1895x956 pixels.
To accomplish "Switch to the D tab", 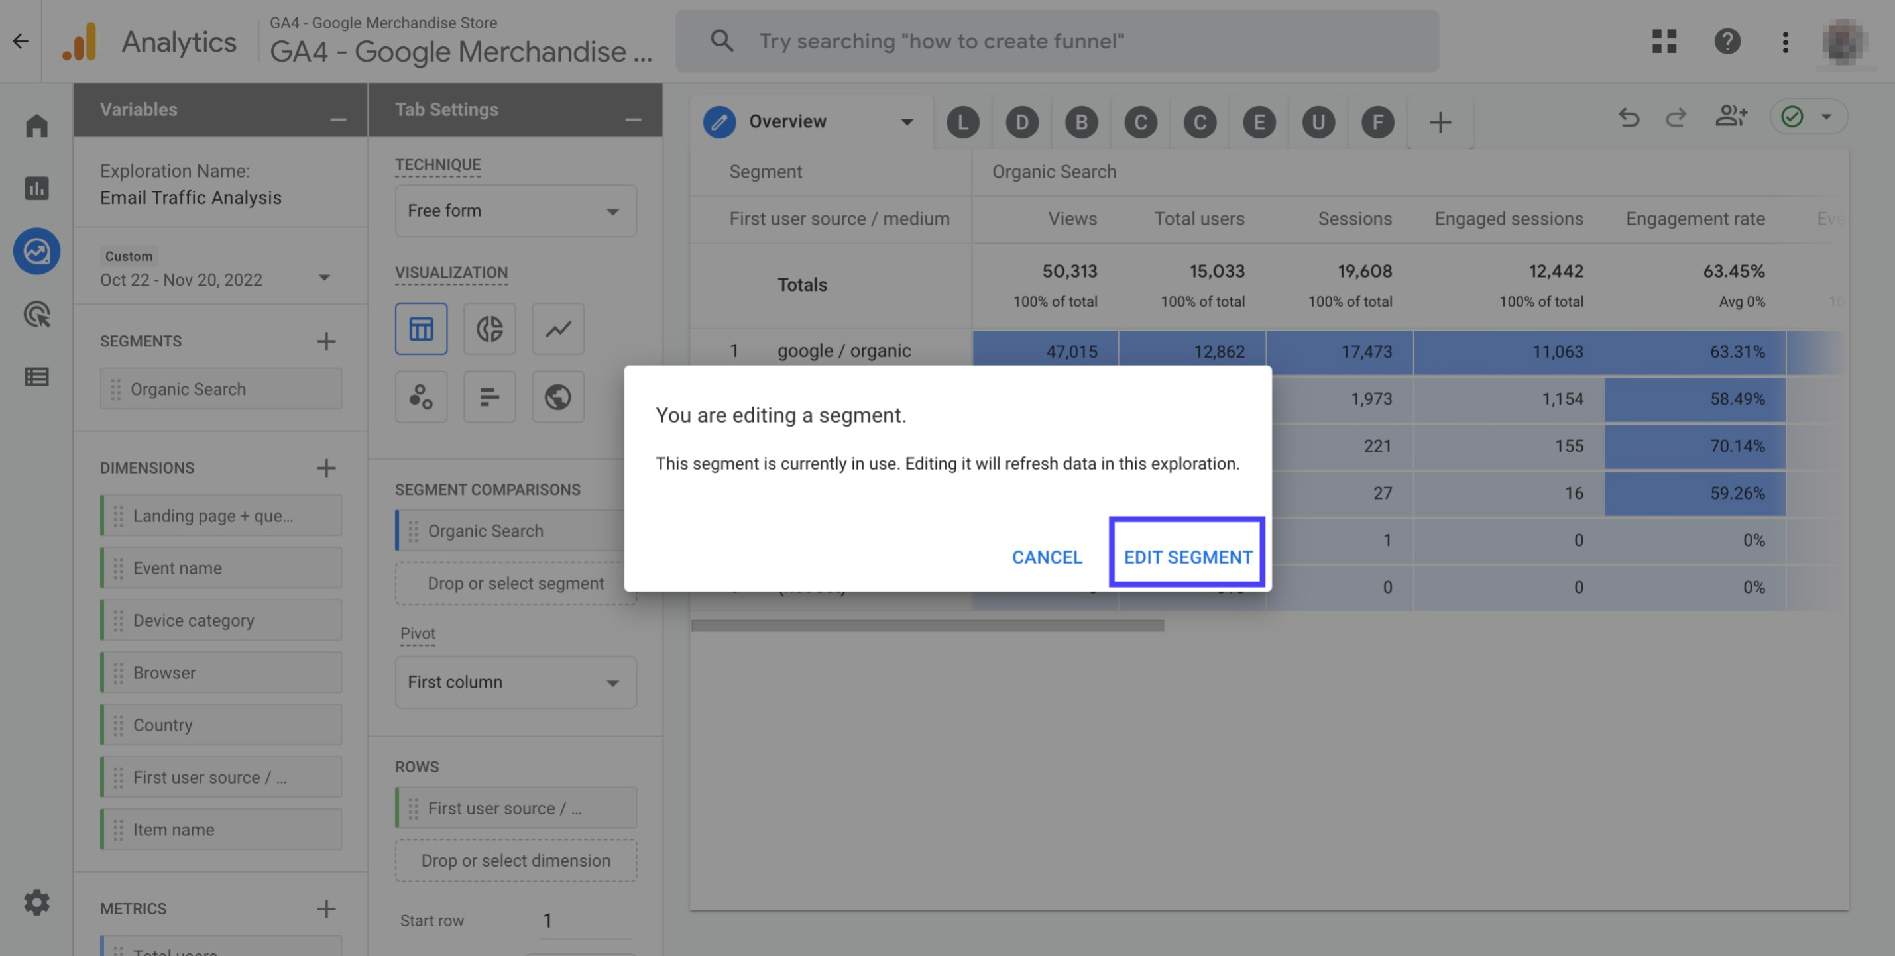I will click(x=1022, y=122).
